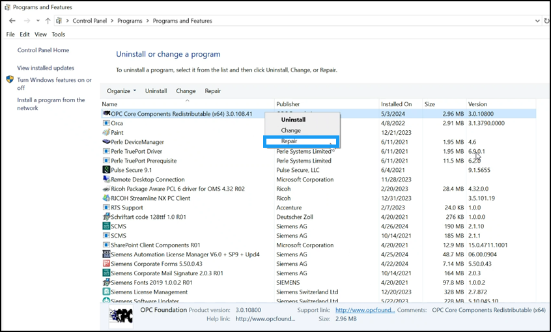This screenshot has width=551, height=332.
Task: Click the RICOH Streamline NX PC Client icon
Action: pyautogui.click(x=106, y=199)
